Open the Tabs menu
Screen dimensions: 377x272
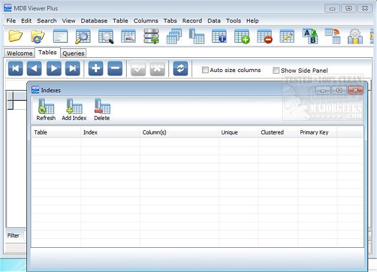[x=170, y=21]
